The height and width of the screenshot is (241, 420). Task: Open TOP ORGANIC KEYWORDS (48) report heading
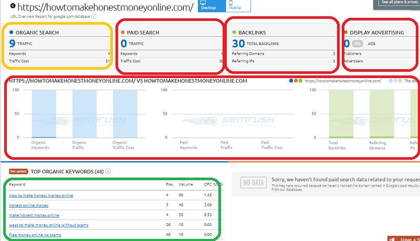point(67,172)
